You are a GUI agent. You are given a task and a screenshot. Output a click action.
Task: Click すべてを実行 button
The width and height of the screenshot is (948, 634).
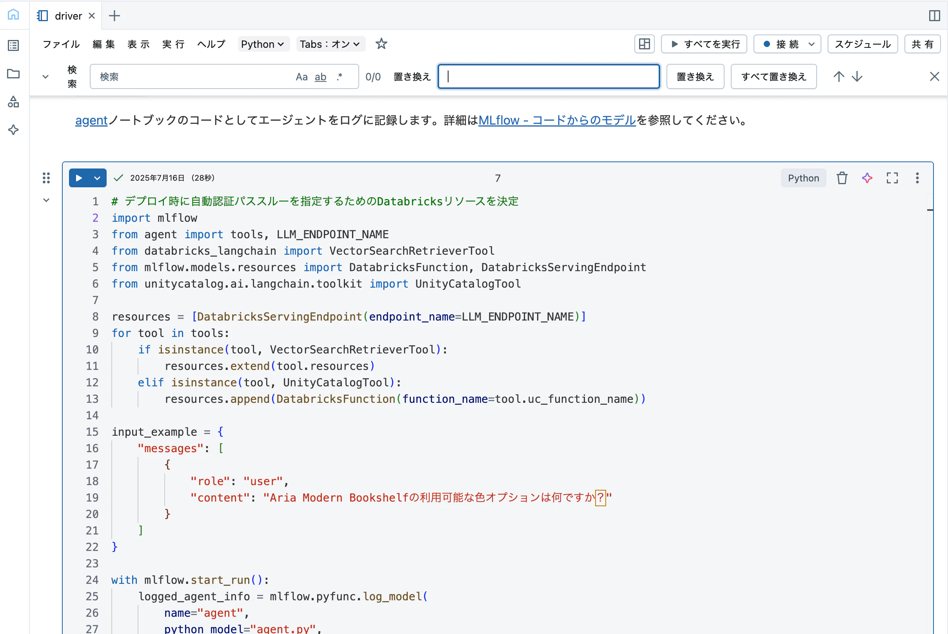[x=704, y=44]
